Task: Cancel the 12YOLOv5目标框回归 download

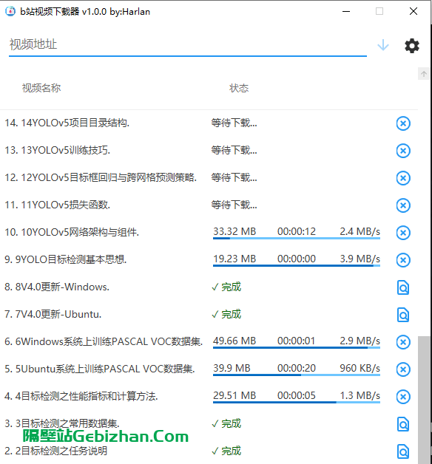Action: click(x=403, y=178)
